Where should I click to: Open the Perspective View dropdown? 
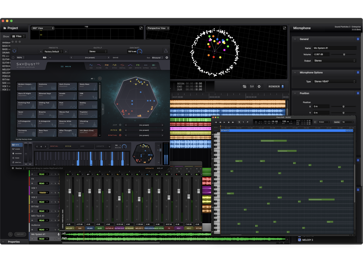point(158,28)
